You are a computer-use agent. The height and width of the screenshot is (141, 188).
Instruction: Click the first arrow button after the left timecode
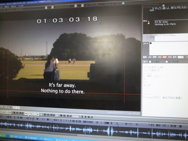point(26,114)
